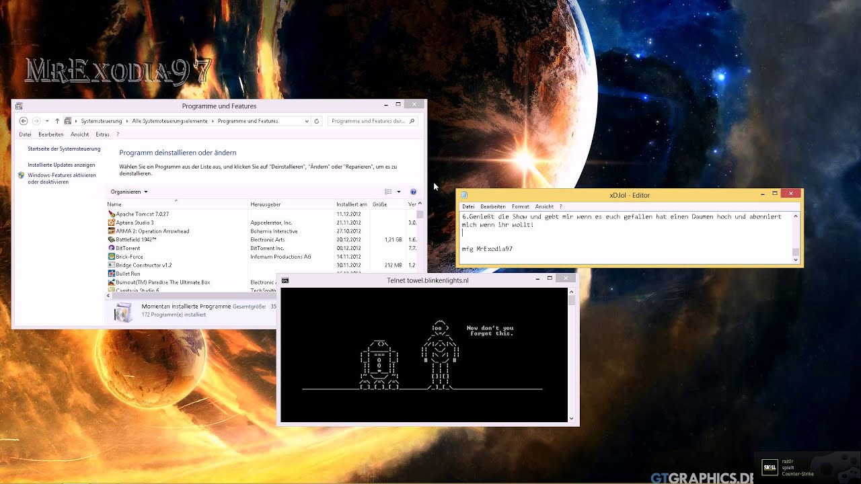
Task: Click the Bullet Run program icon
Action: click(111, 274)
